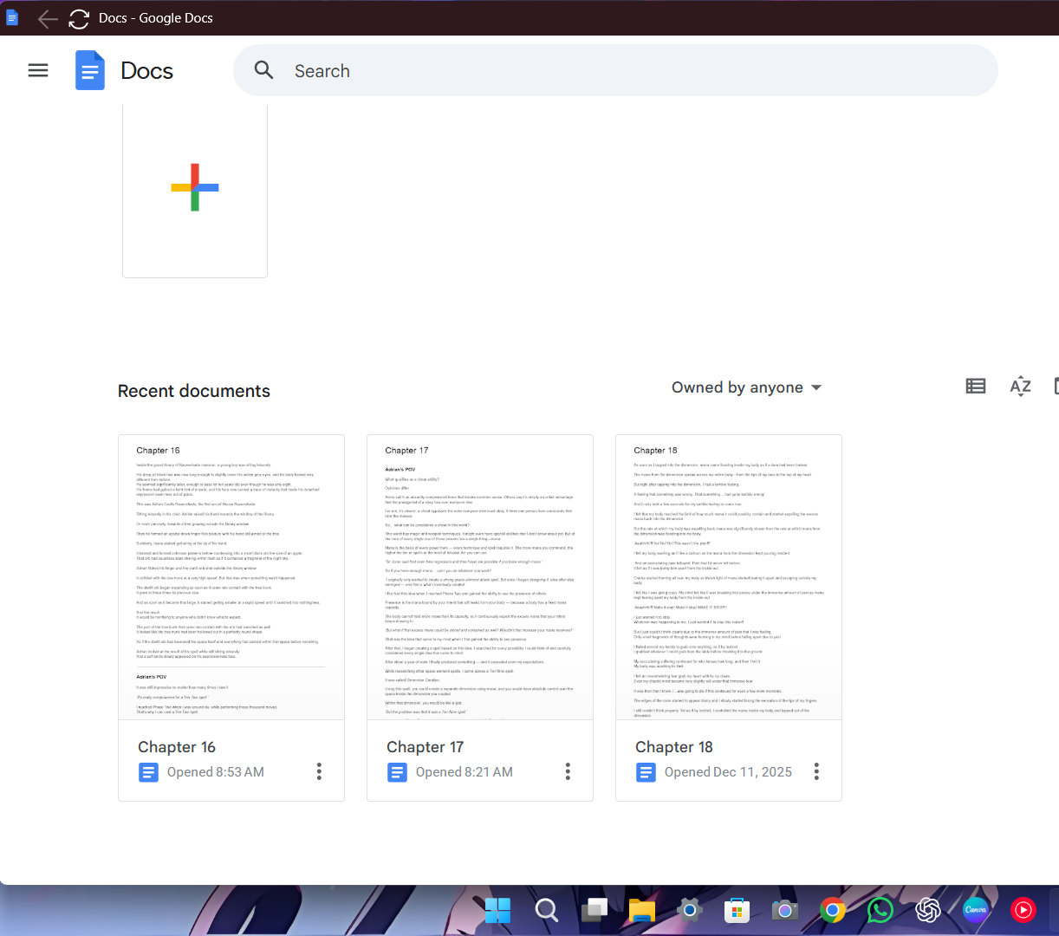Click the Chapter 18 title link

coord(674,747)
